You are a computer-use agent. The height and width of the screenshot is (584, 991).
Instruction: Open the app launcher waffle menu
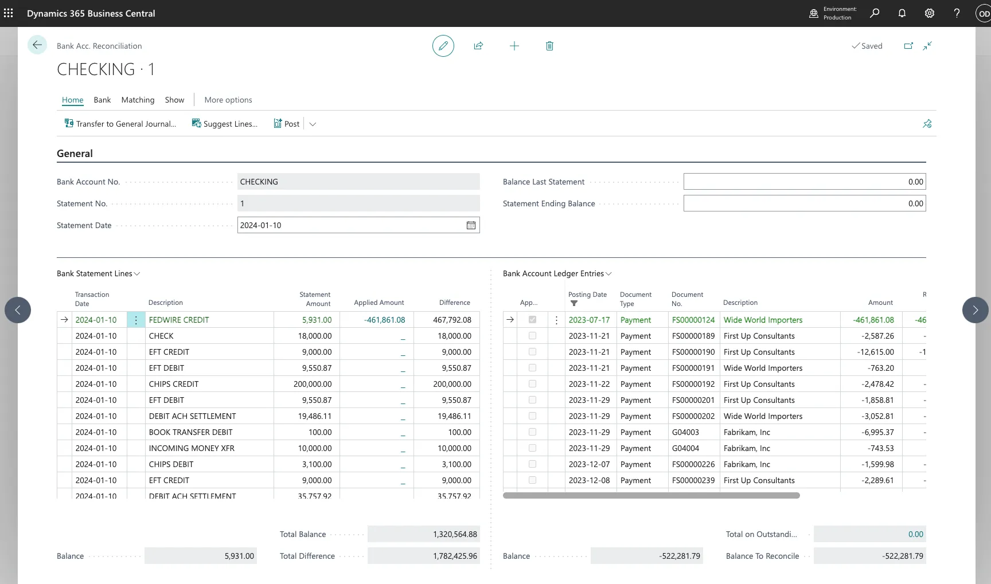[9, 13]
